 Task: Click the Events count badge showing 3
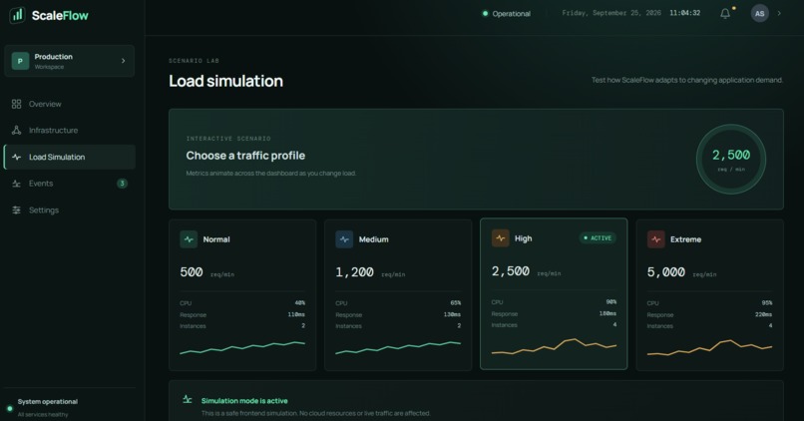122,184
